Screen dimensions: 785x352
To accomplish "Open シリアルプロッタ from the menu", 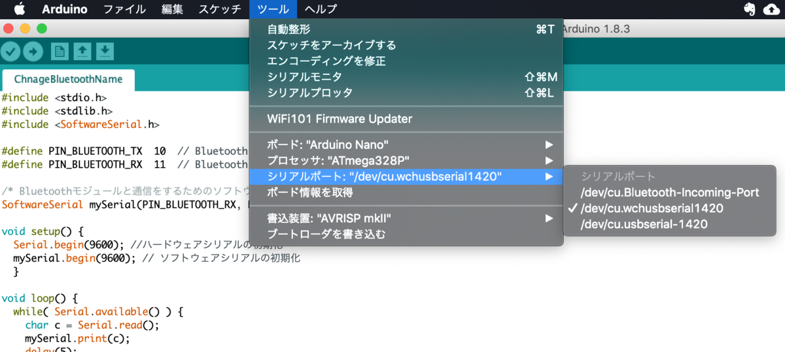I will pos(406,93).
